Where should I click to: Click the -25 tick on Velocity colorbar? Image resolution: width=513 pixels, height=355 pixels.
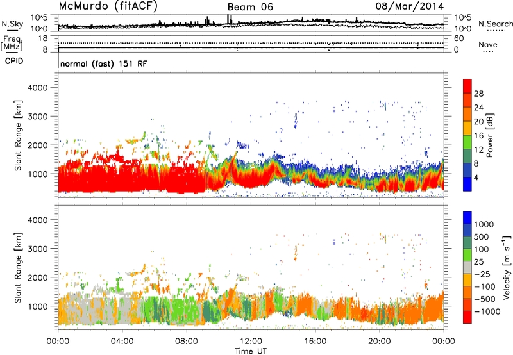482,274
